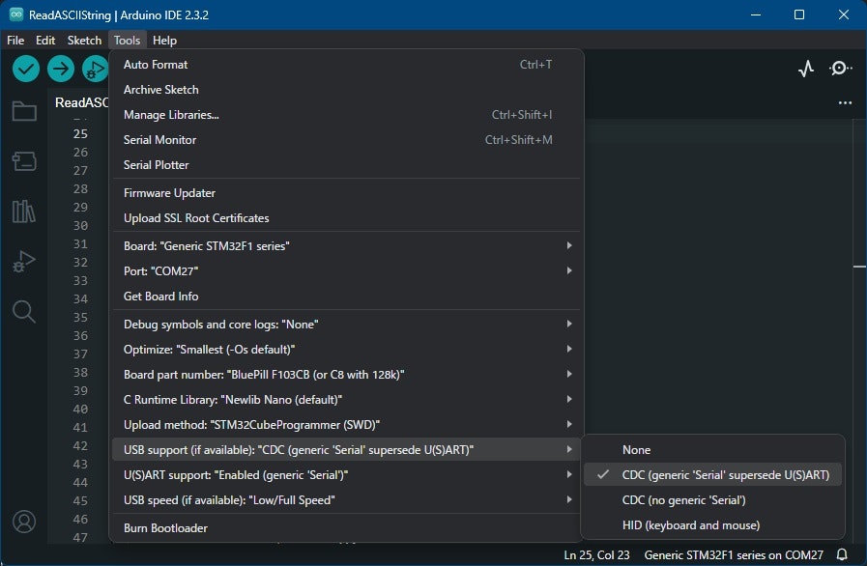The height and width of the screenshot is (566, 867).
Task: Click the user account profile icon
Action: tap(24, 522)
